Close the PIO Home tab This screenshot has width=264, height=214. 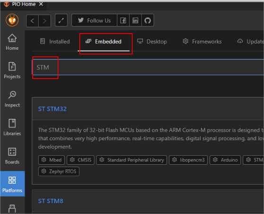(x=41, y=4)
